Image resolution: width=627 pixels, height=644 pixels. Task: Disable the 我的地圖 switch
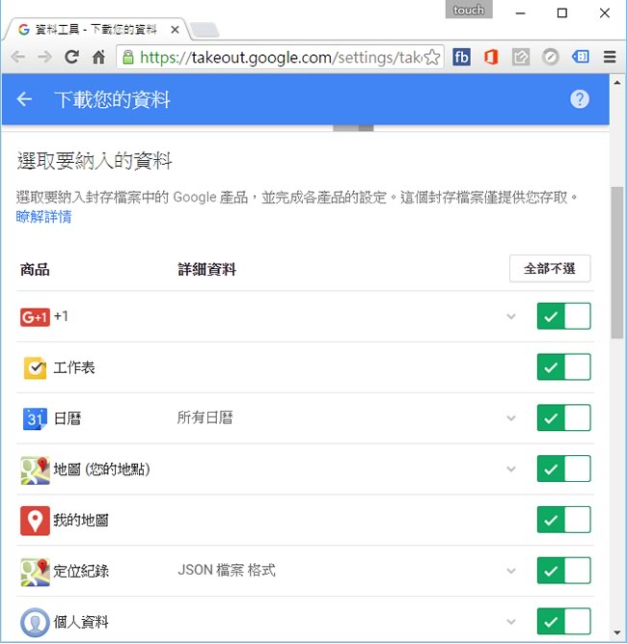pos(563,520)
